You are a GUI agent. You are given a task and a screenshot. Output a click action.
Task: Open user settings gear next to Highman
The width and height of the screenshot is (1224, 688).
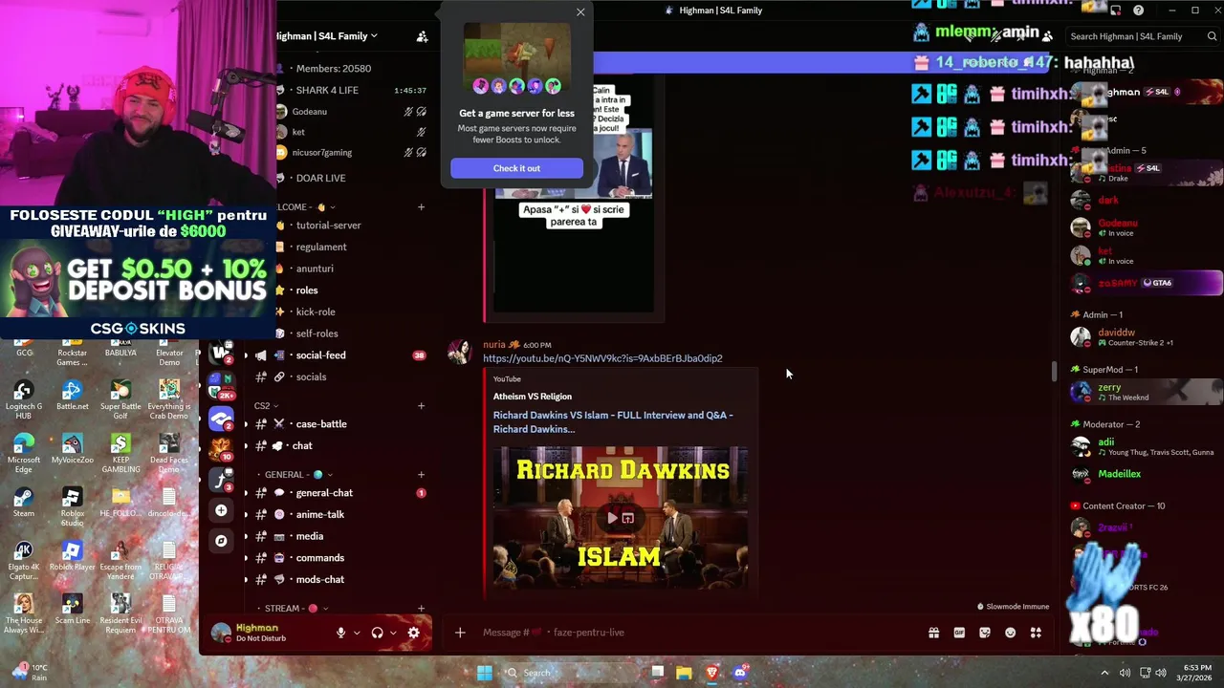pyautogui.click(x=413, y=633)
